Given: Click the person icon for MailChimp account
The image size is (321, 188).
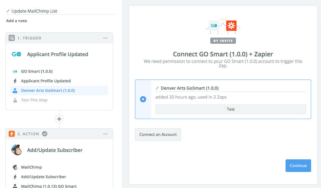Looking at the screenshot, I should 15,186.
